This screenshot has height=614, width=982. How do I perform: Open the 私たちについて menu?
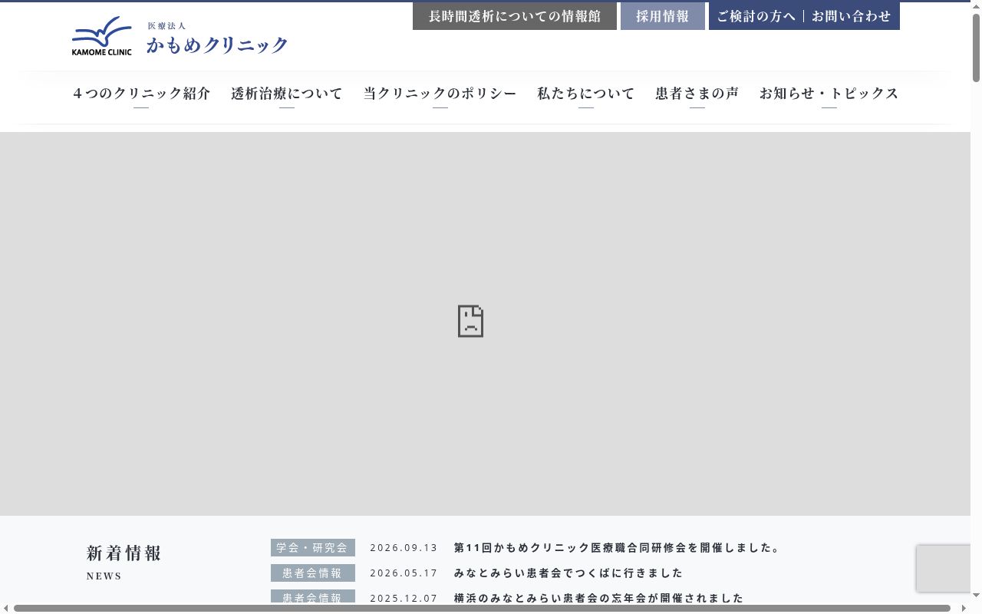pyautogui.click(x=586, y=94)
